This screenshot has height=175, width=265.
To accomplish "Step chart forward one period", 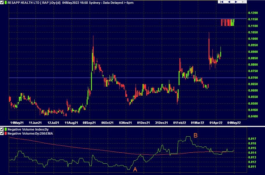I will [236, 2].
